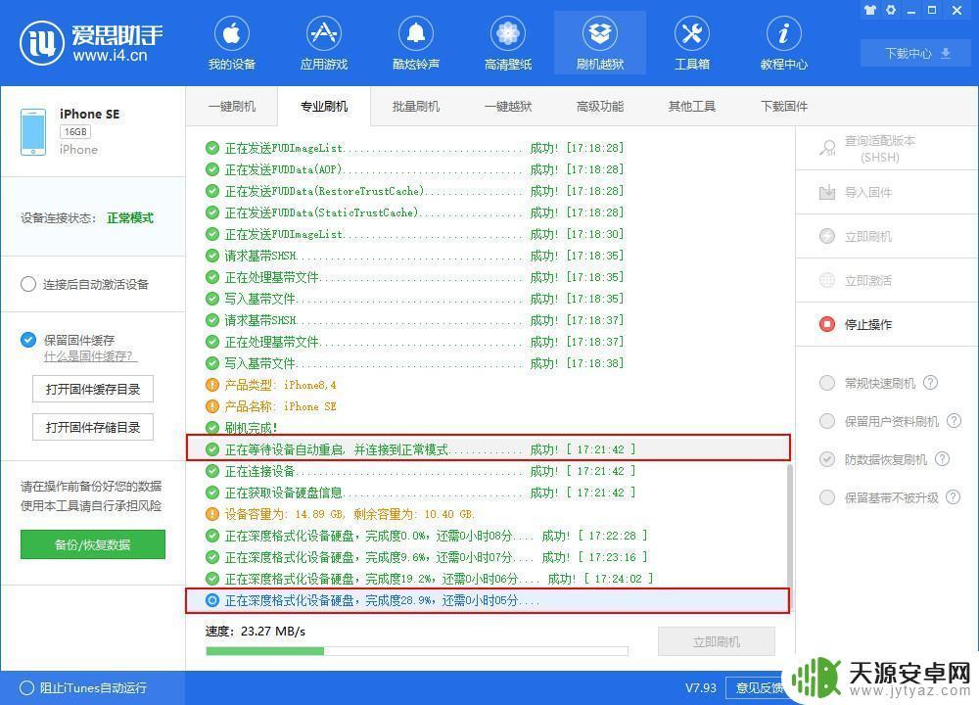Open settings gear in title bar
The width and height of the screenshot is (979, 705).
point(891,10)
